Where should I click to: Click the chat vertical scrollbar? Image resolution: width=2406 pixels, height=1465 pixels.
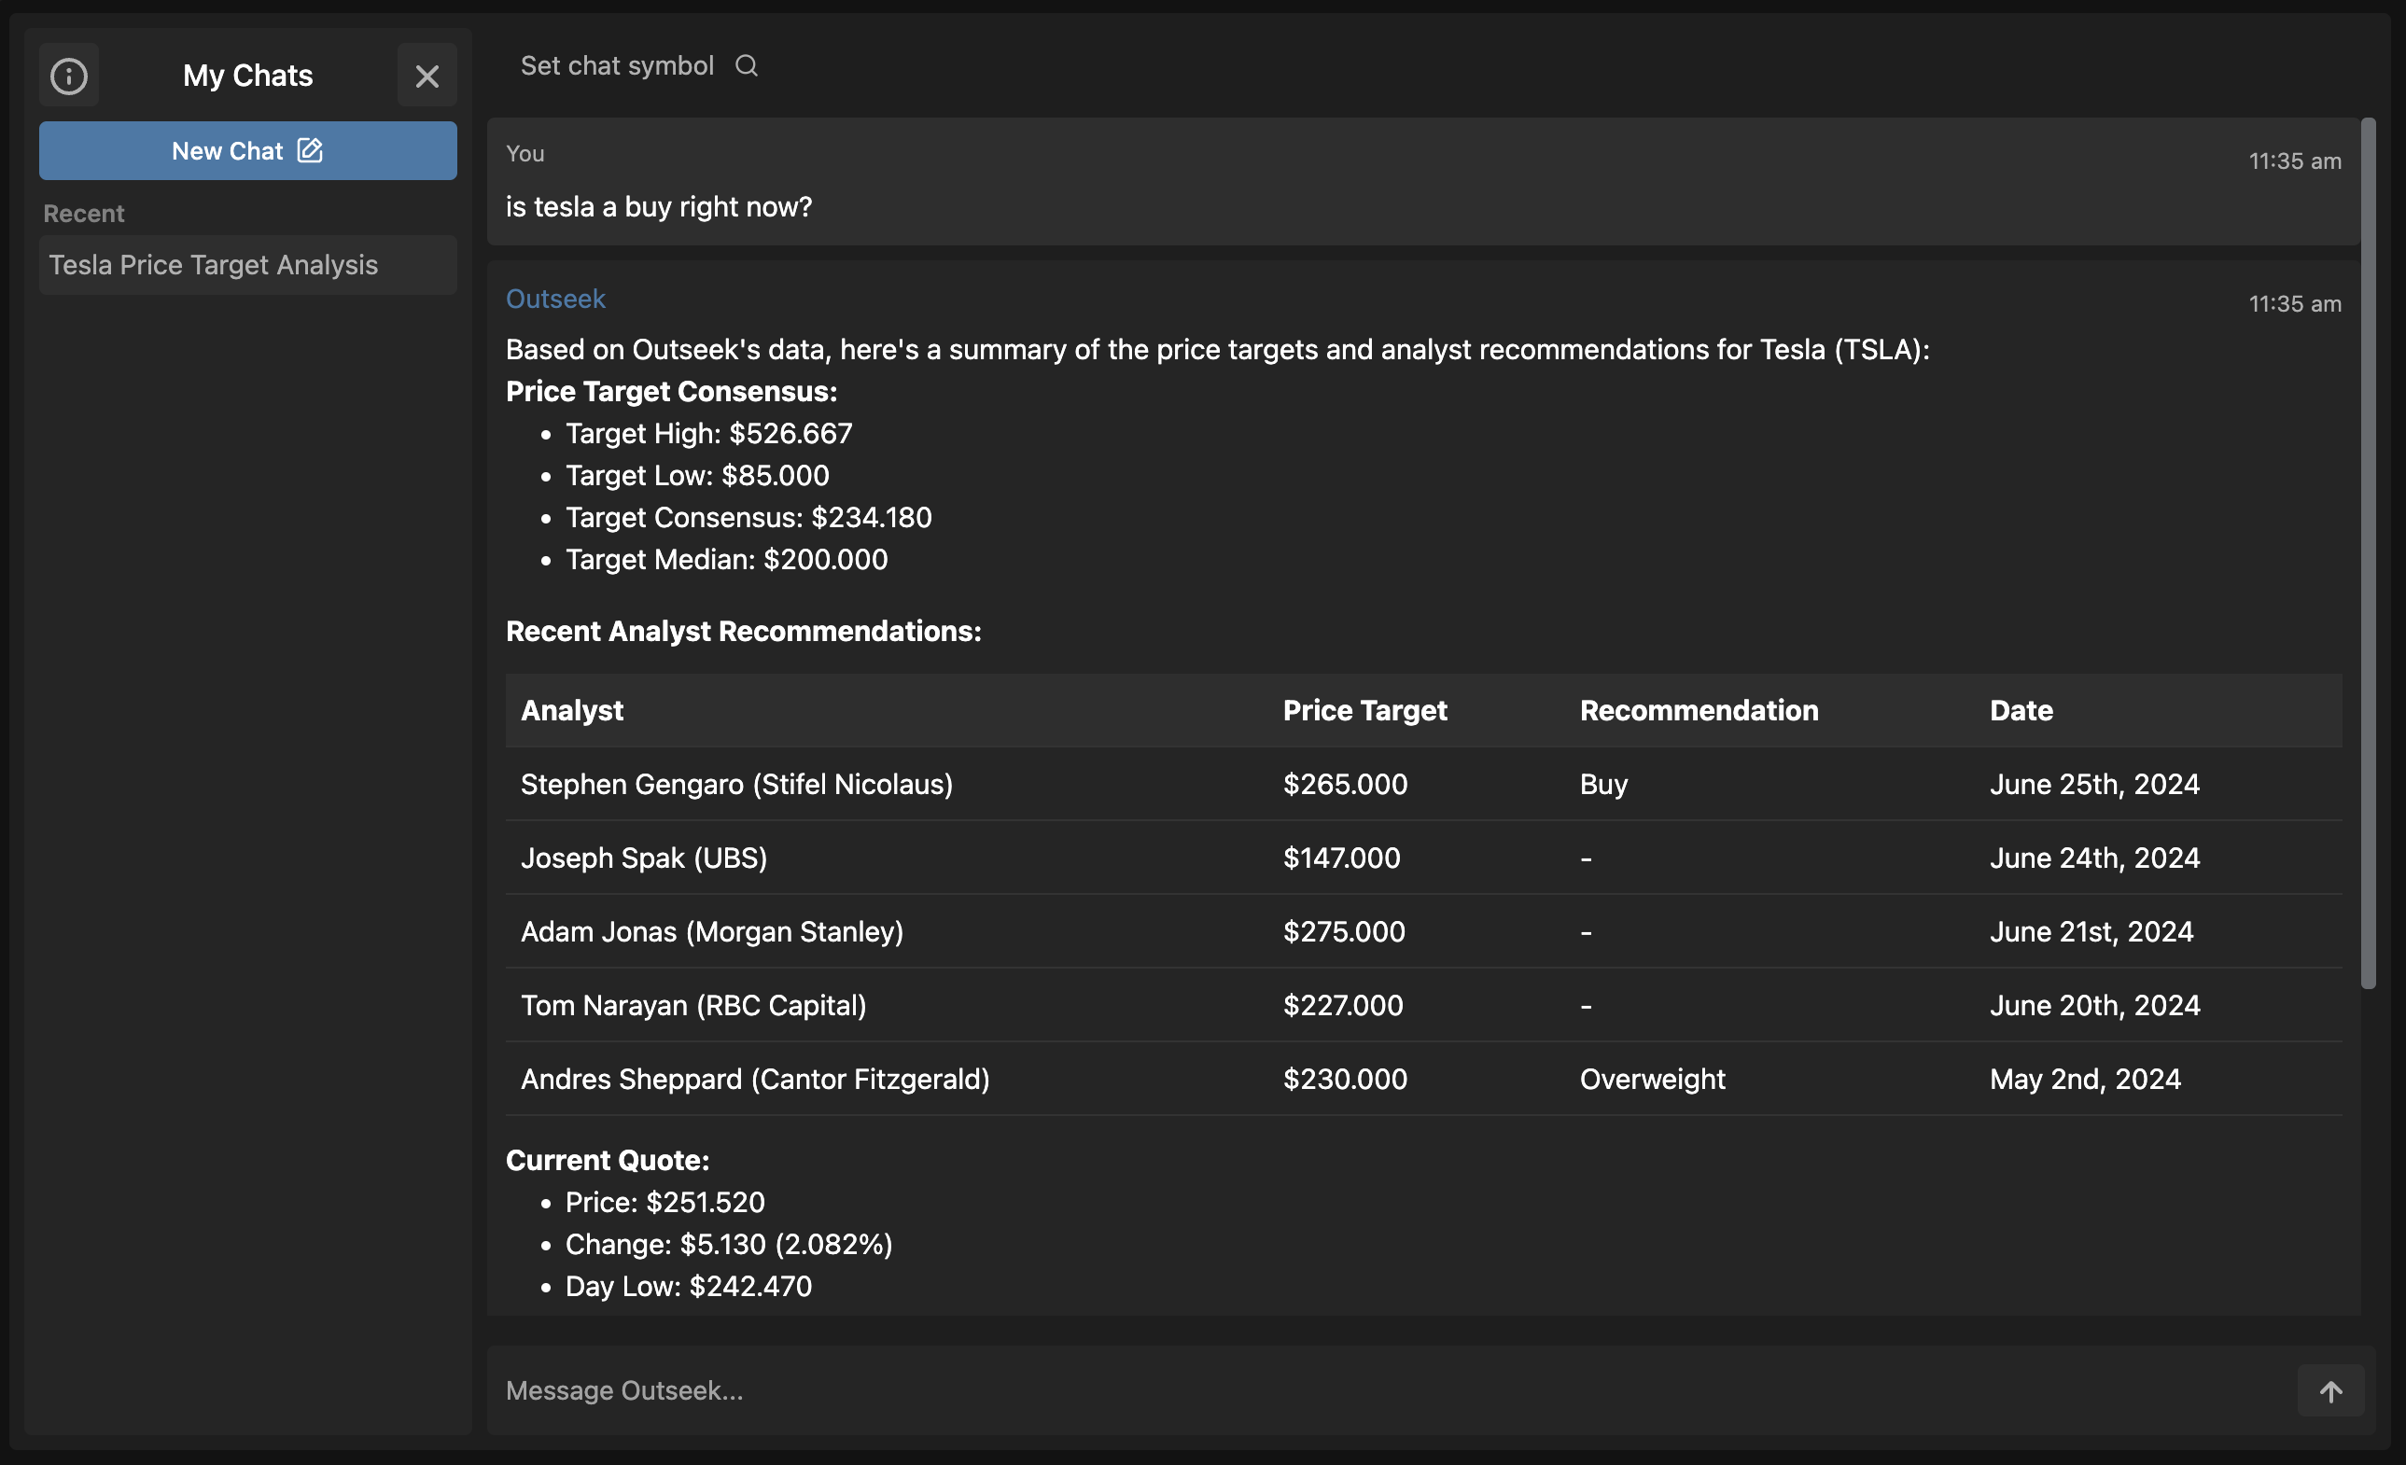2368,551
